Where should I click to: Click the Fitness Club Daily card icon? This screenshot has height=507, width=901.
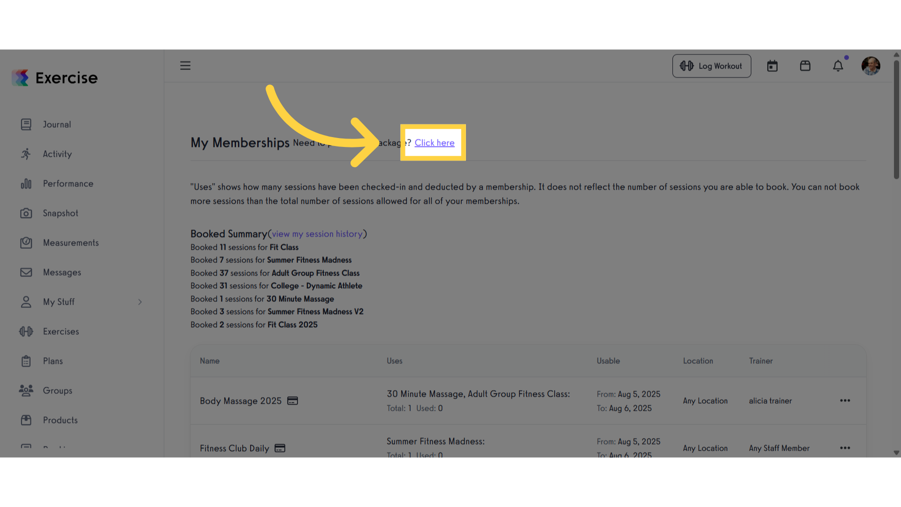[280, 448]
